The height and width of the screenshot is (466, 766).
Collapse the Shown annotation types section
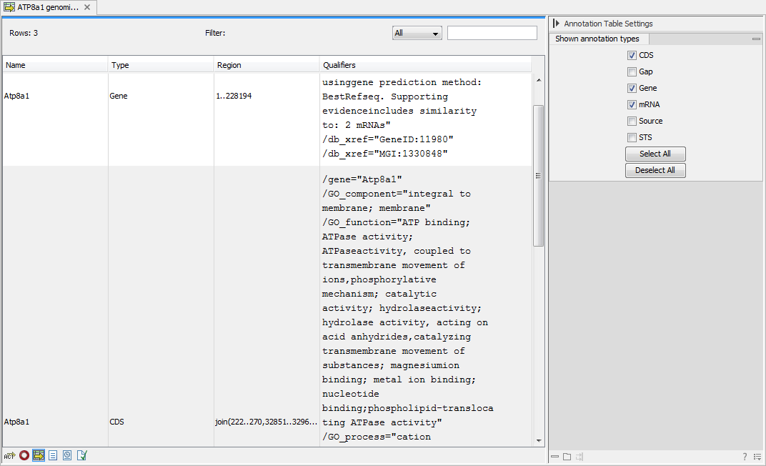(756, 39)
